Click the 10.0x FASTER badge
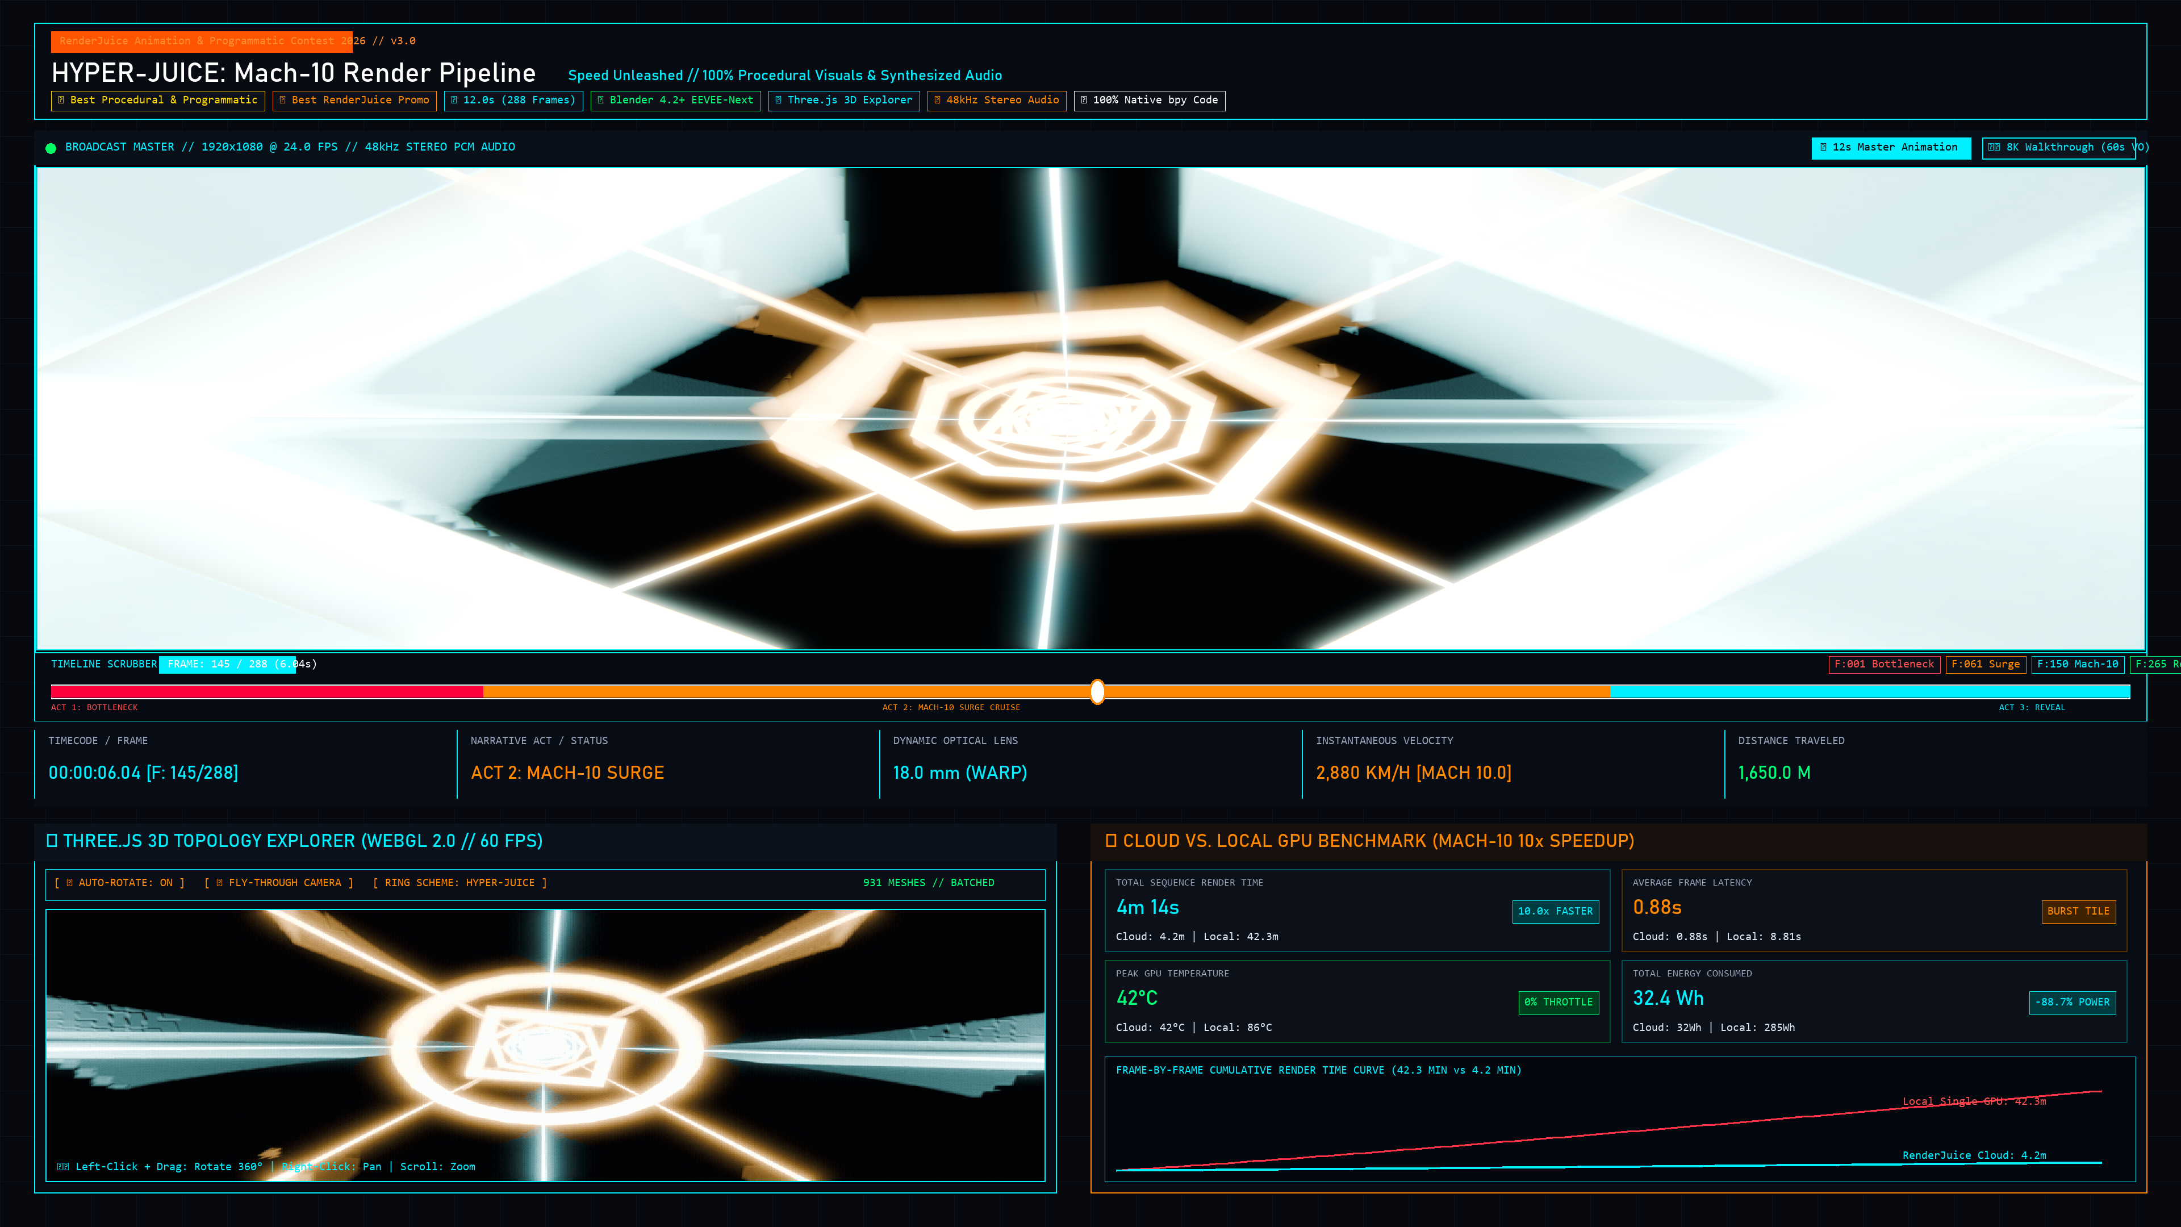The width and height of the screenshot is (2181, 1227). [x=1555, y=911]
